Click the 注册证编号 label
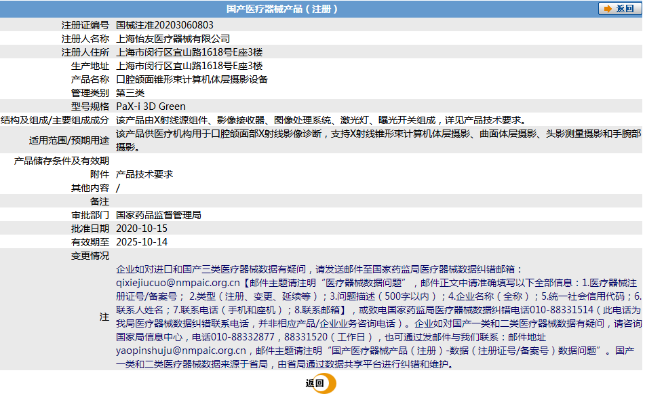This screenshot has height=396, width=645. (x=85, y=25)
